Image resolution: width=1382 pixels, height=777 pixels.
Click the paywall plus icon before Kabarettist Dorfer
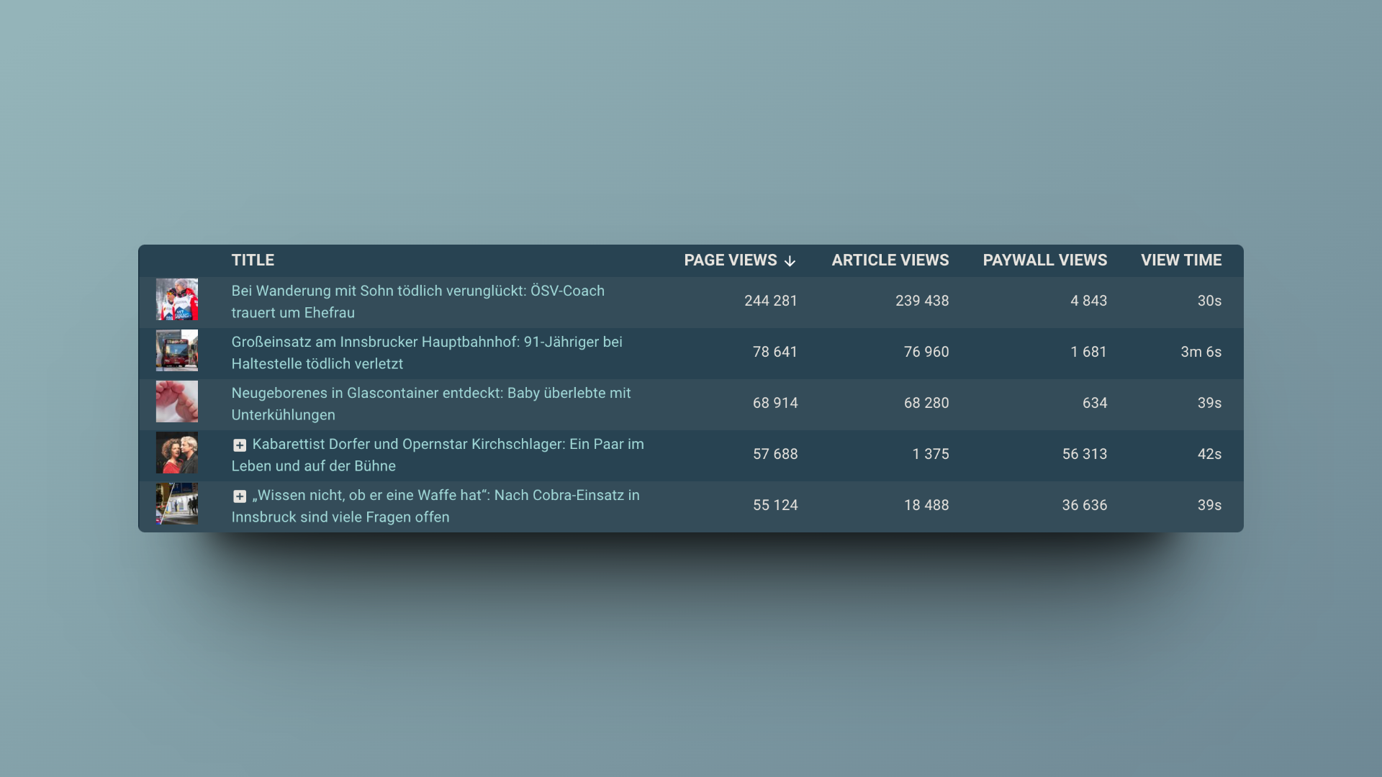click(x=240, y=445)
